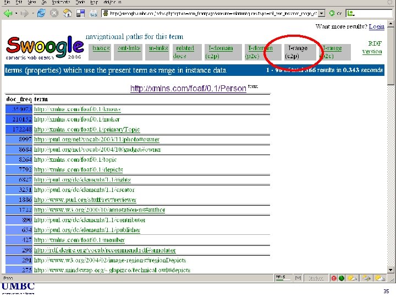Open del.icio.us bookmarks checkerboard icon
The height and width of the screenshot is (297, 396).
tap(80, 13)
